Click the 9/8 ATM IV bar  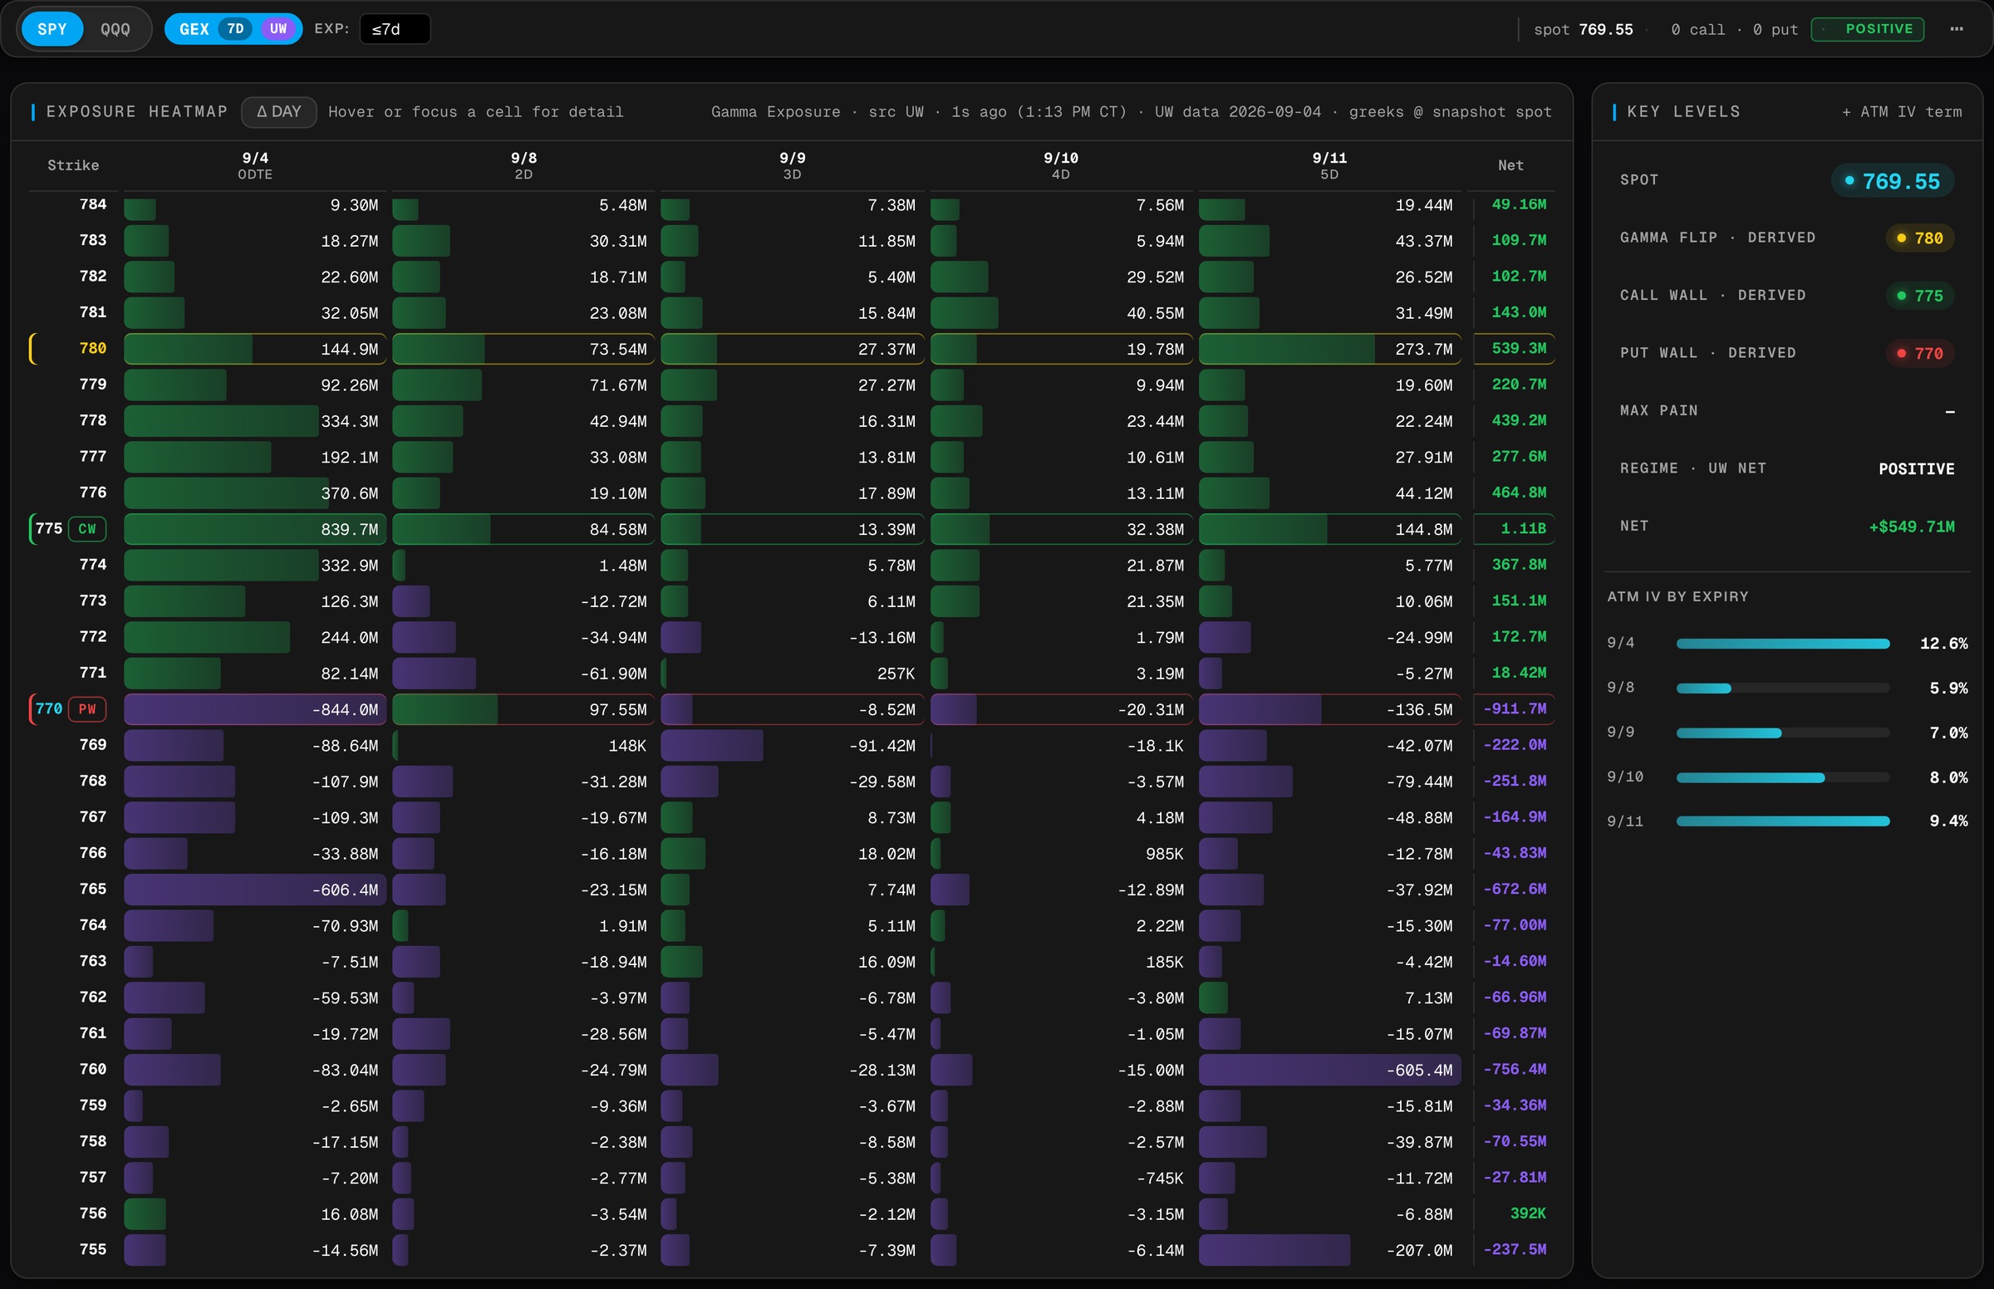pyautogui.click(x=1783, y=688)
